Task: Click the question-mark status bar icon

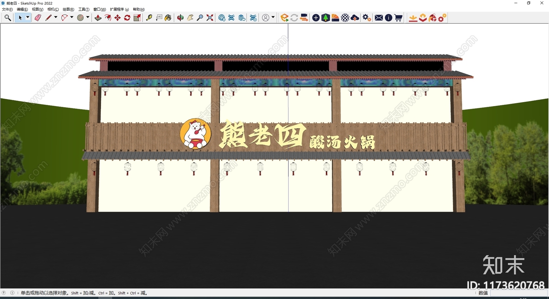Action: click(4, 293)
